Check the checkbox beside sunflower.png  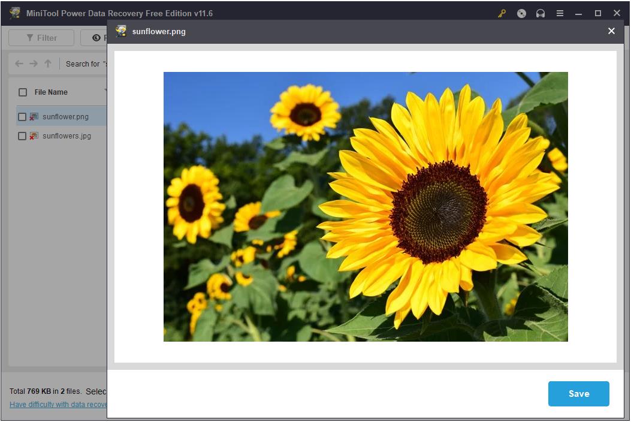(x=22, y=116)
